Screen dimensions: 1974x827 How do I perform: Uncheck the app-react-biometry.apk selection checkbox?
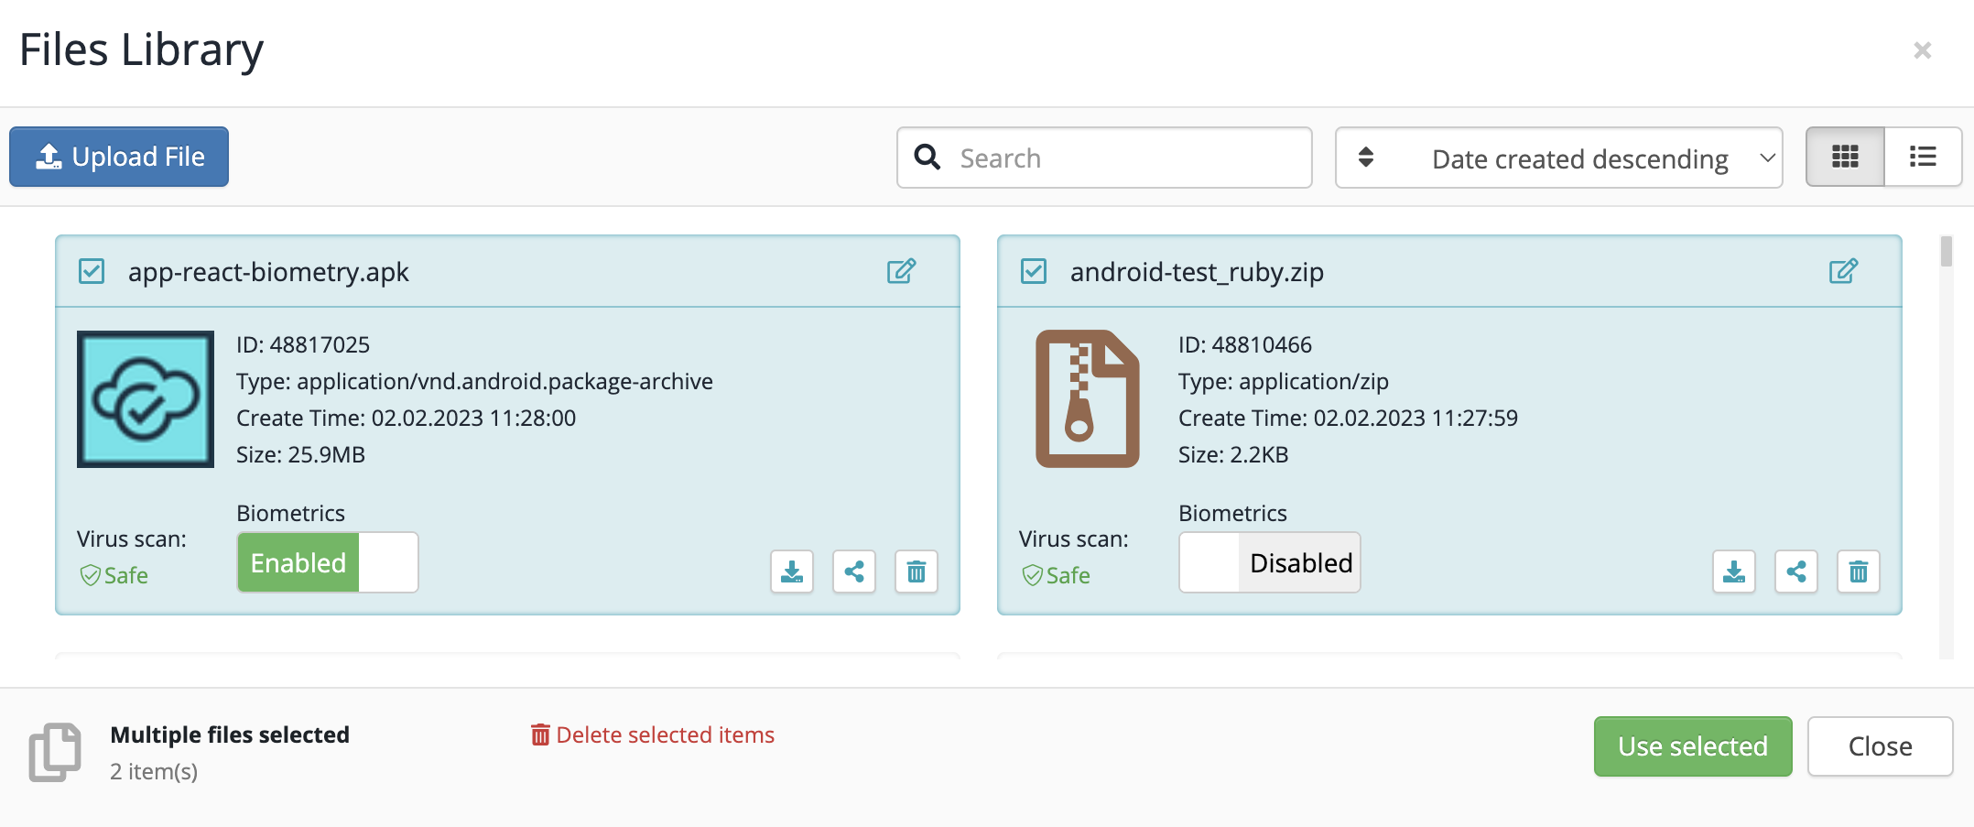(91, 271)
